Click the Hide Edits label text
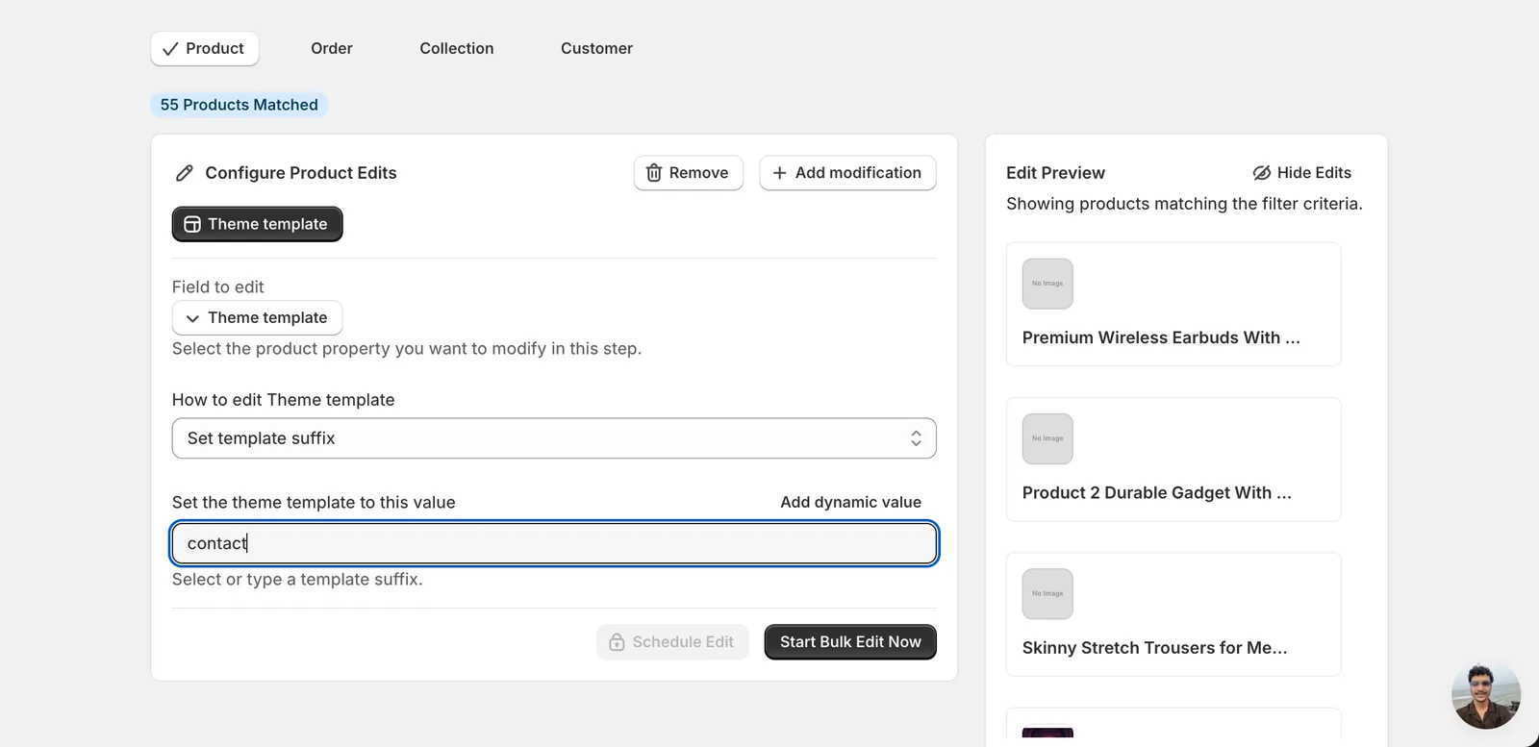 [1314, 173]
